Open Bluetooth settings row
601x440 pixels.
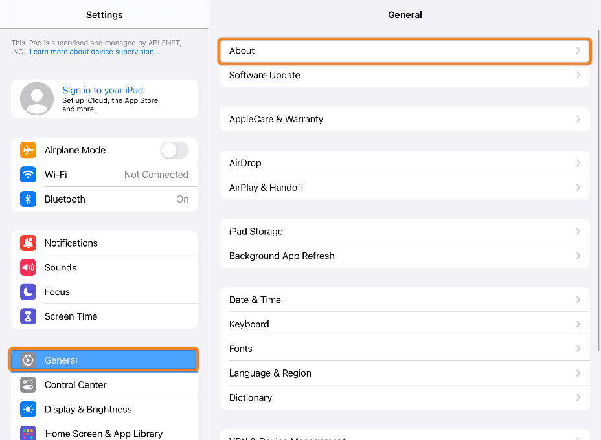tap(104, 199)
